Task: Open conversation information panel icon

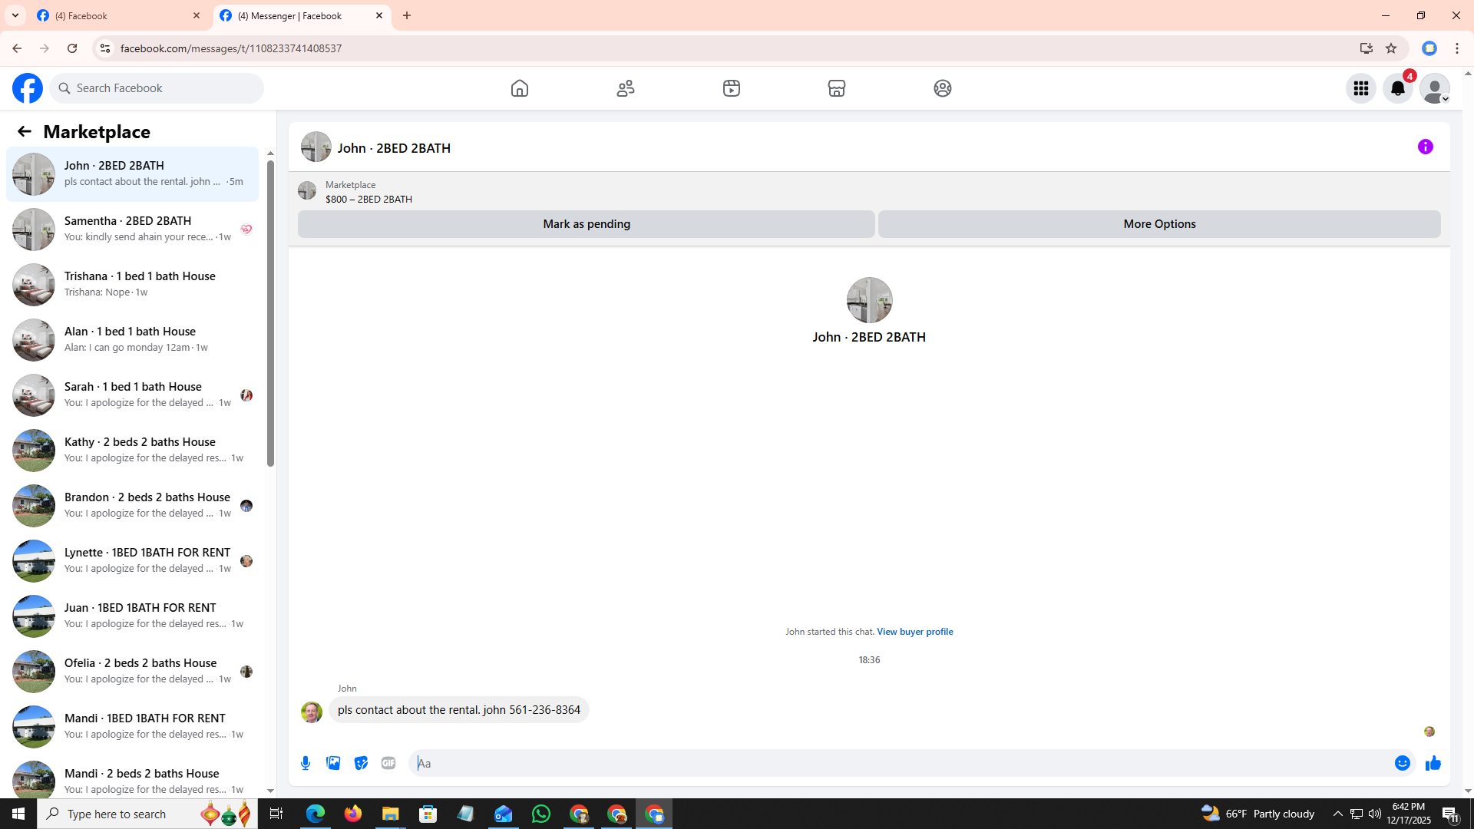Action: 1425,147
